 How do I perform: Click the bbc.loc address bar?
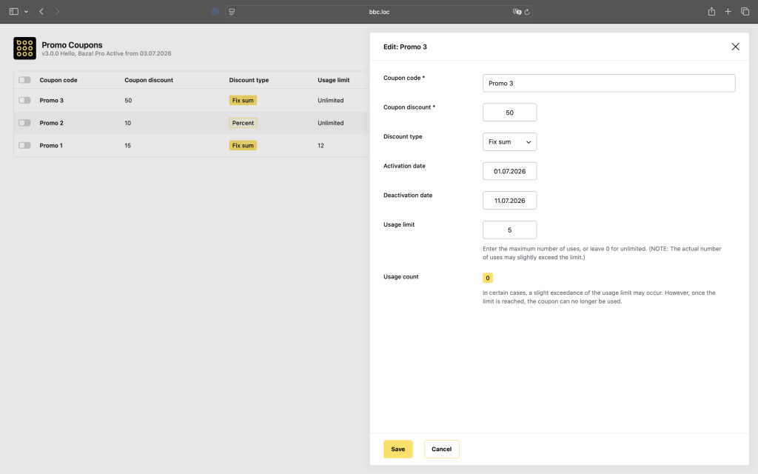coord(379,12)
